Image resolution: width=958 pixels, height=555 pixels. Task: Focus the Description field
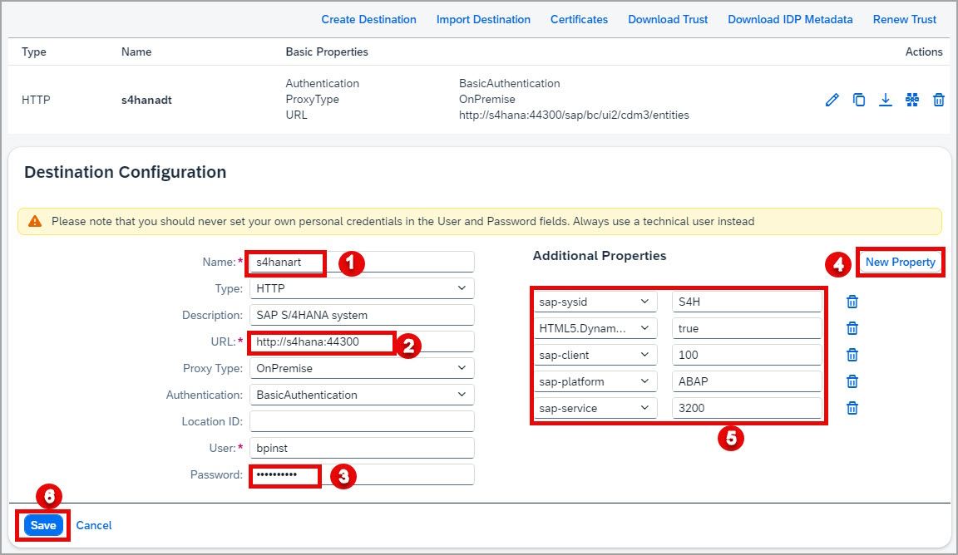point(362,315)
